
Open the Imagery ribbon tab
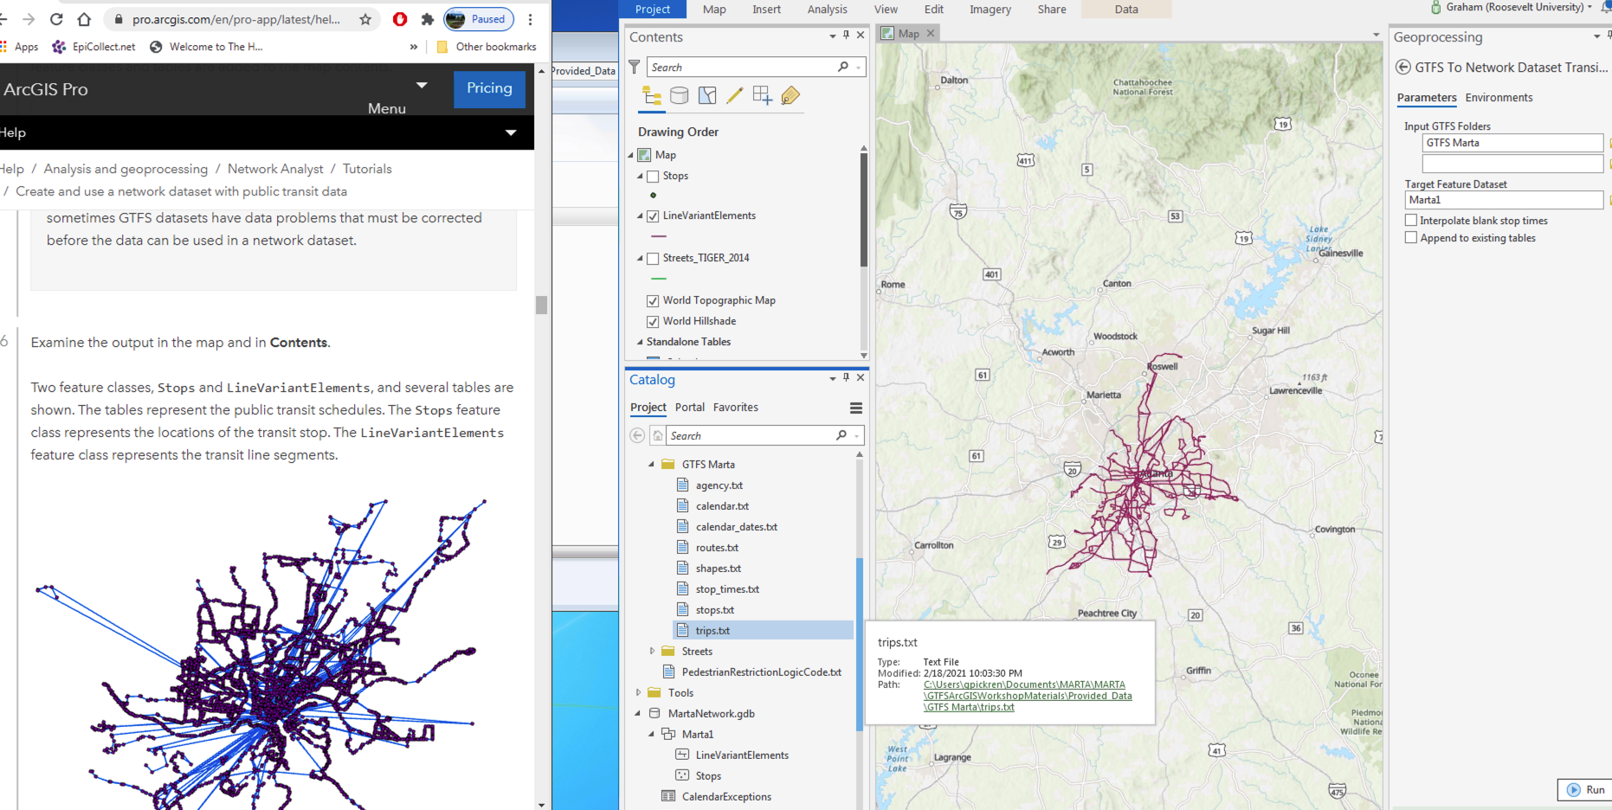point(990,10)
